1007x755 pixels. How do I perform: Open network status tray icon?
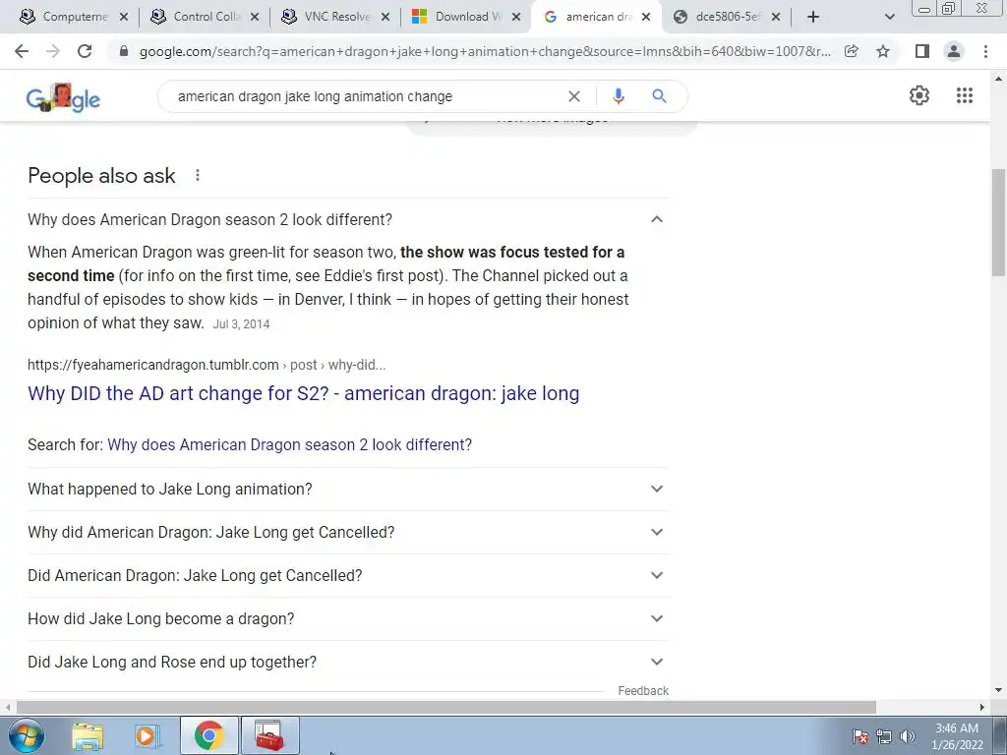coord(884,736)
